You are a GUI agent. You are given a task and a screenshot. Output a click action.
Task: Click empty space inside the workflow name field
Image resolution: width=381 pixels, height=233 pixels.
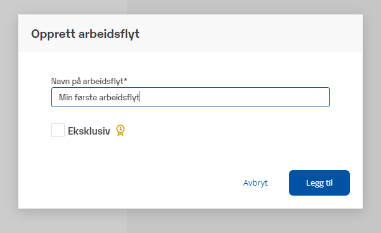pos(233,97)
